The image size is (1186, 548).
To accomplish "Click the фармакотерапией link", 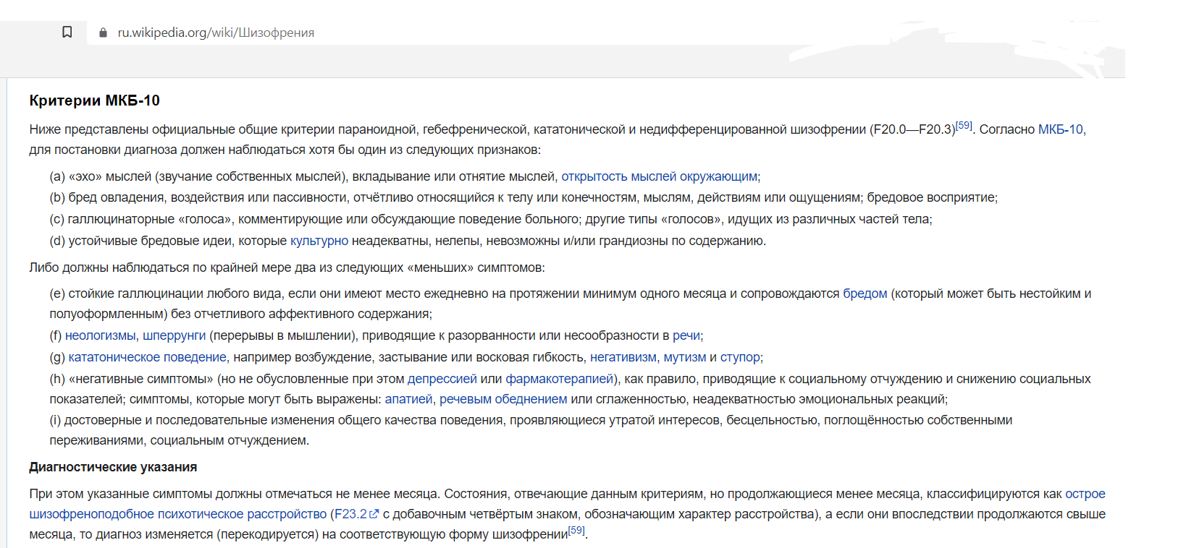I will (559, 379).
